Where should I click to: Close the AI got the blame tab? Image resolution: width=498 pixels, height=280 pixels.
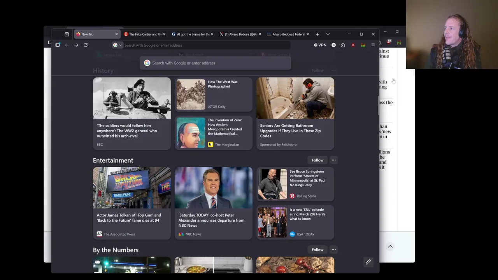click(212, 34)
